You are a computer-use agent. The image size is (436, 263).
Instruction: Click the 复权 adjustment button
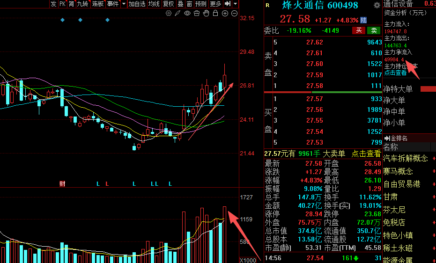[168, 4]
